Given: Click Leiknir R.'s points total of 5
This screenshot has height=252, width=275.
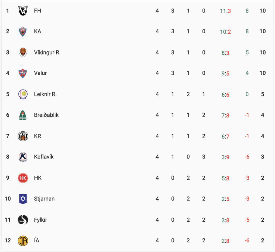Looking at the screenshot, I should click(263, 94).
